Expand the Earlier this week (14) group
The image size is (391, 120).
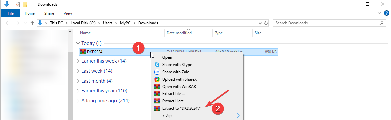pyautogui.click(x=78, y=61)
